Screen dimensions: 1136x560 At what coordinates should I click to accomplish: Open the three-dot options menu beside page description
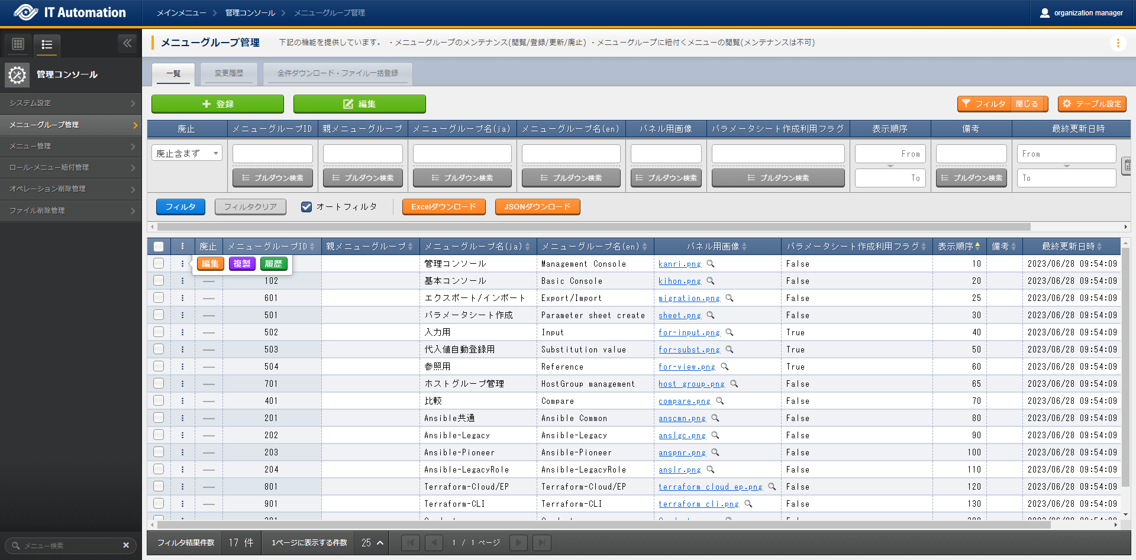pos(1118,43)
